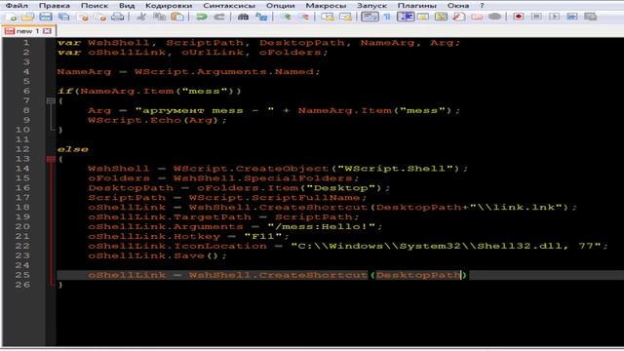The width and height of the screenshot is (624, 351).
Task: Click line number 25 in the margin
Action: click(x=22, y=275)
